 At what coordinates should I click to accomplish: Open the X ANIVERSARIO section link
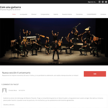92,14
